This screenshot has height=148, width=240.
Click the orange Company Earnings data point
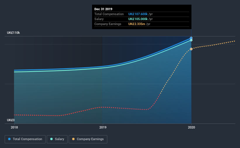pos(191,49)
